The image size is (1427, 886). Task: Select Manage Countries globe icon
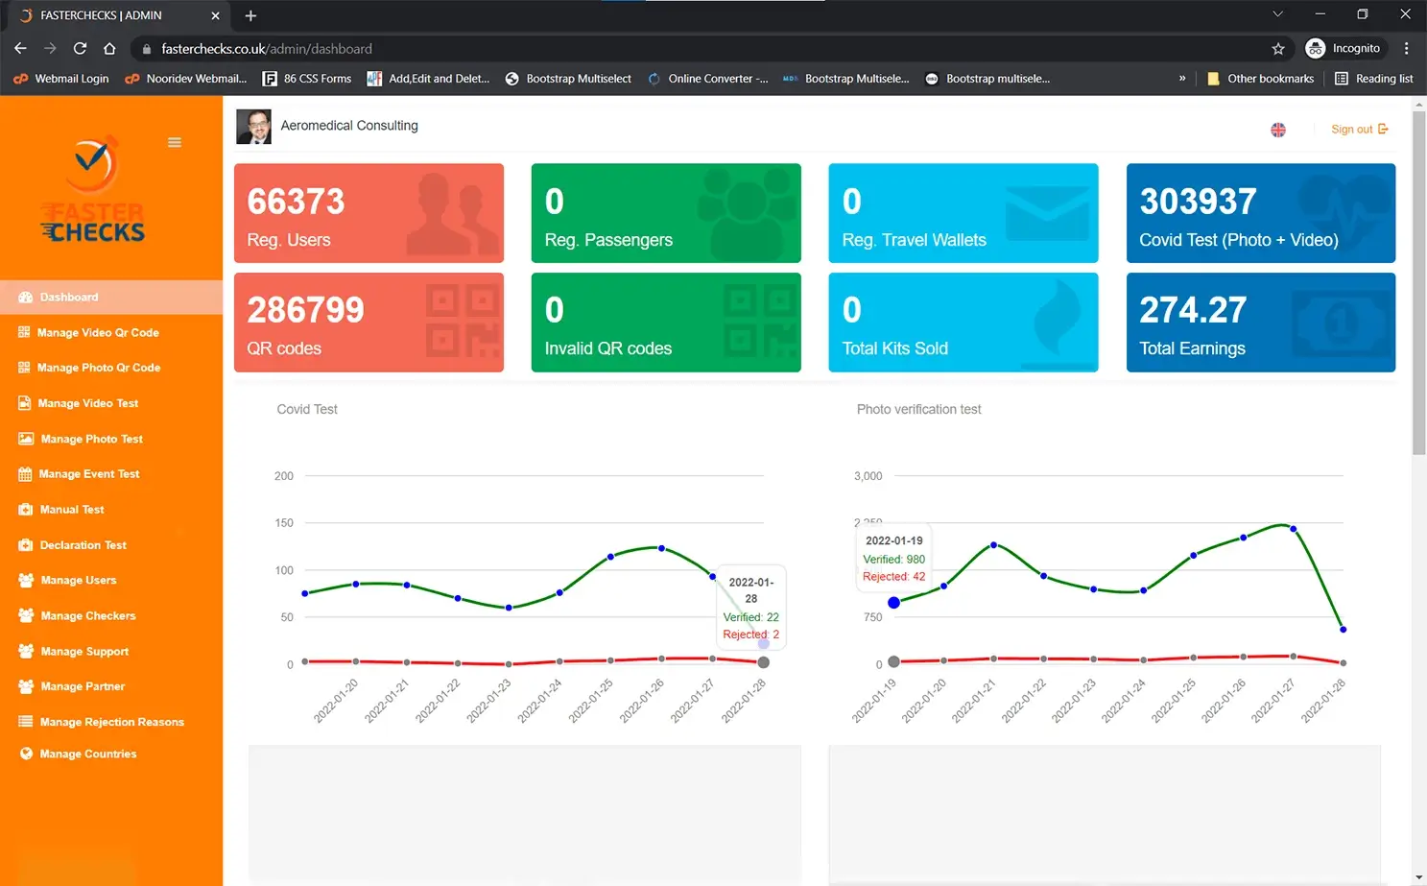pos(24,754)
